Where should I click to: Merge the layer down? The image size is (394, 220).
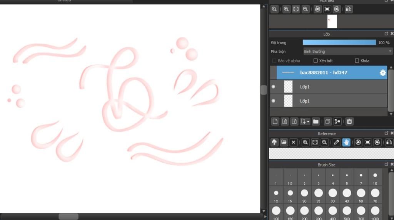[337, 122]
